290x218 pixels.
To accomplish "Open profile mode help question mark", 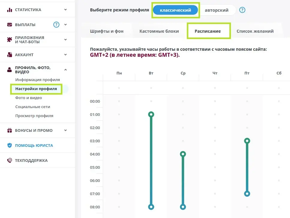I will [242, 10].
